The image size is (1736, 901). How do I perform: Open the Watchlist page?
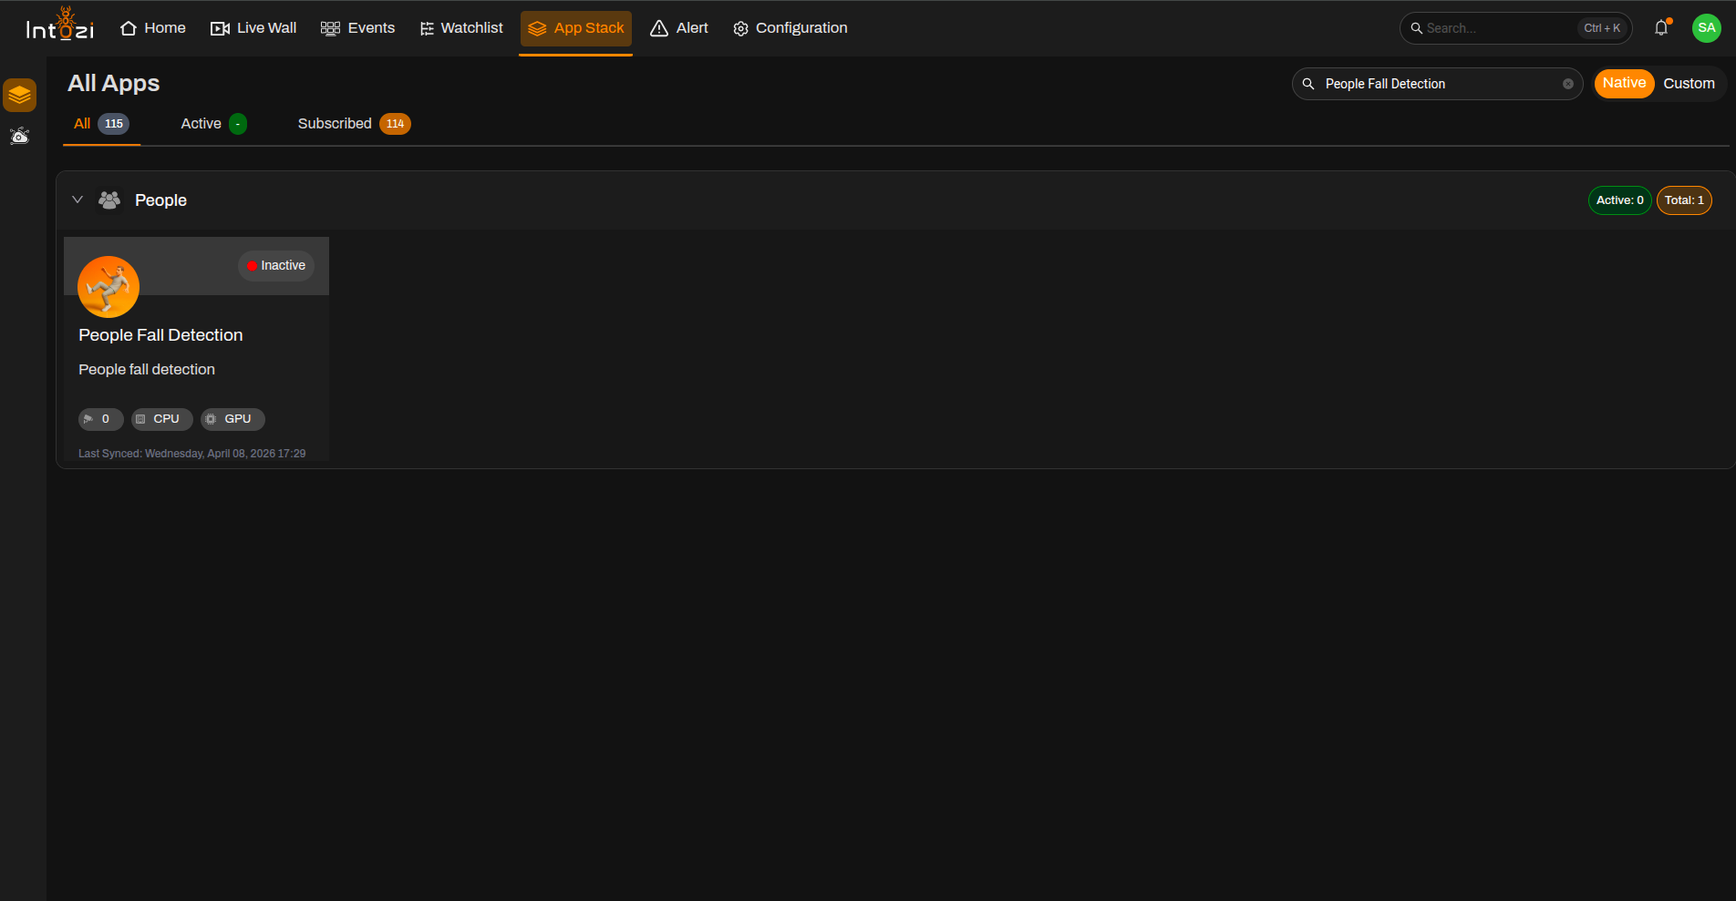point(461,28)
